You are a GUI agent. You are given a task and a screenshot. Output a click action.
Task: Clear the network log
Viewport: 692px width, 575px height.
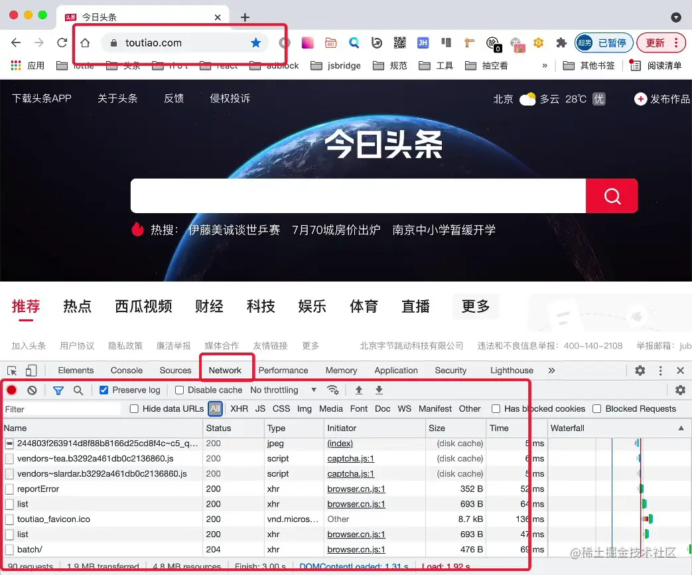pyautogui.click(x=32, y=390)
